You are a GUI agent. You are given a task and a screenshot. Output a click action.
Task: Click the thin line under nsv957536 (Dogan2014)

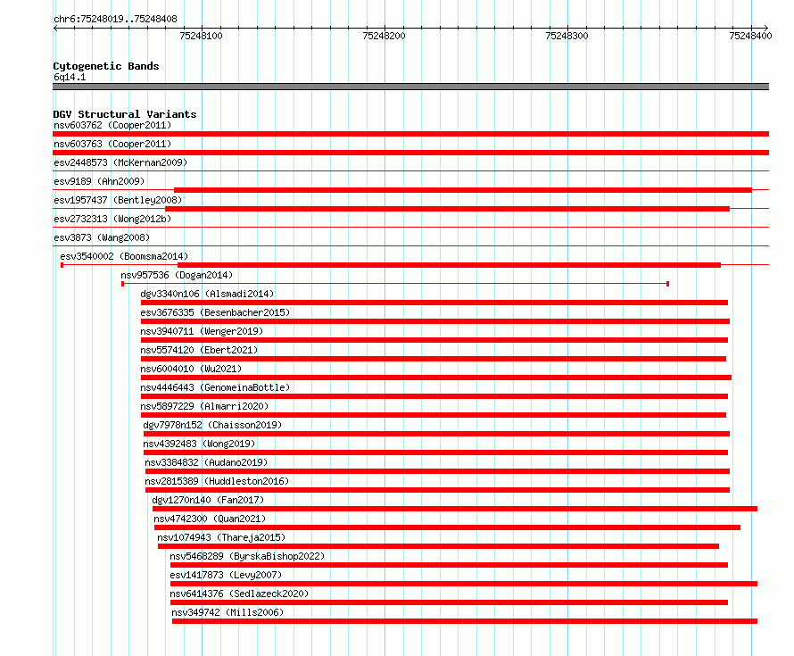click(395, 284)
